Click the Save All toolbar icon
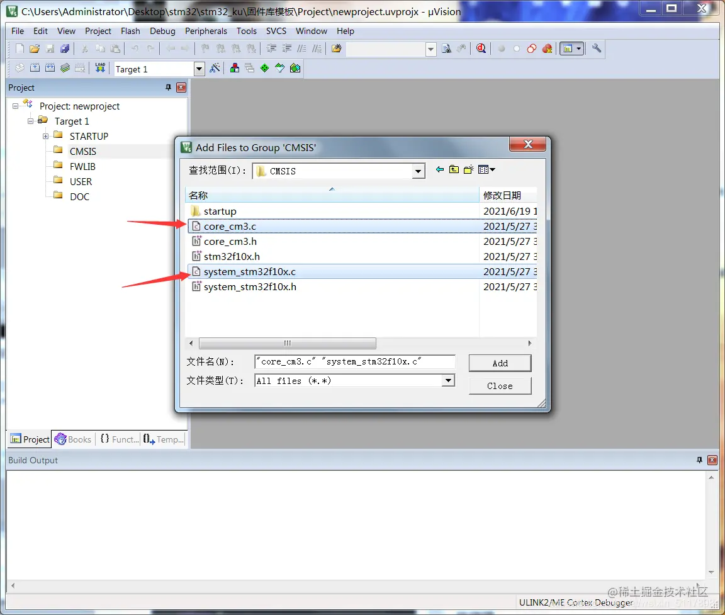This screenshot has width=725, height=615. 65,48
